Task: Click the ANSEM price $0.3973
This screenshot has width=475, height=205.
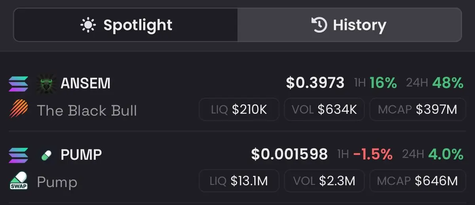Action: (x=315, y=83)
